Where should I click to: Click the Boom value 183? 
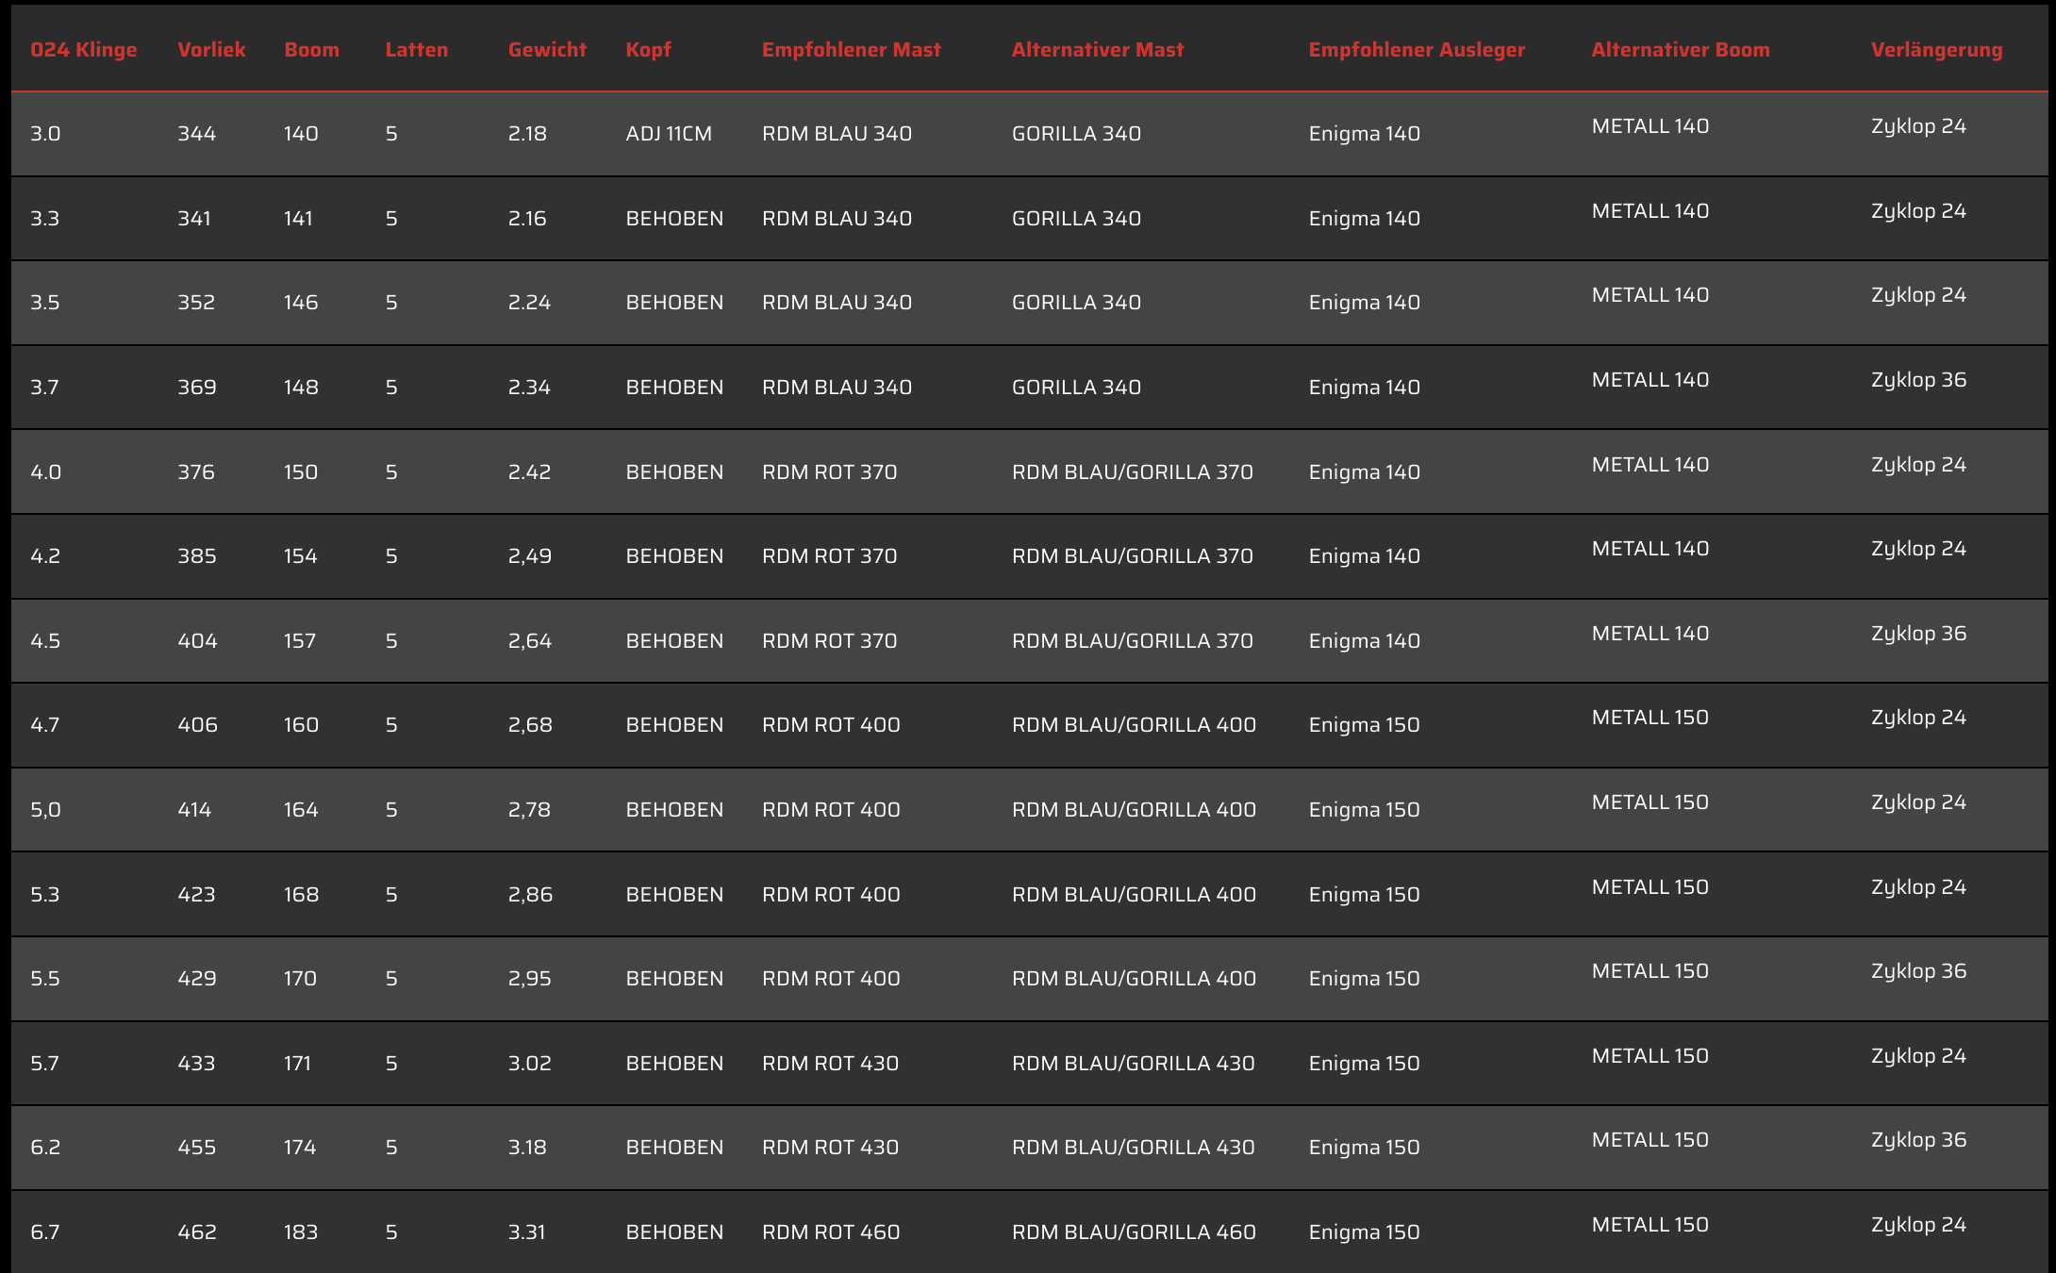(300, 1232)
